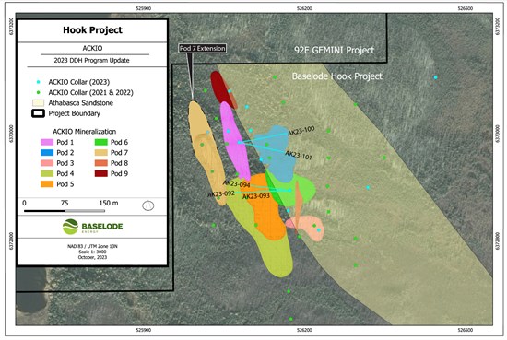507x340 pixels.
Task: Select the Pod 2 blue legend swatch
Action: 47,153
